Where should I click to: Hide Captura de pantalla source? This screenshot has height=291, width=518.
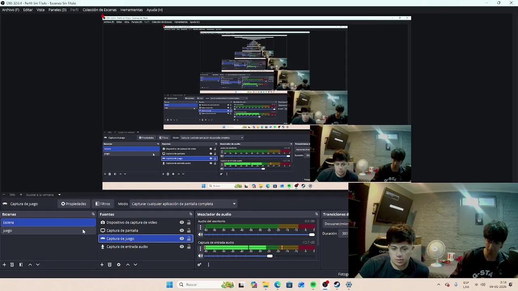point(182,230)
